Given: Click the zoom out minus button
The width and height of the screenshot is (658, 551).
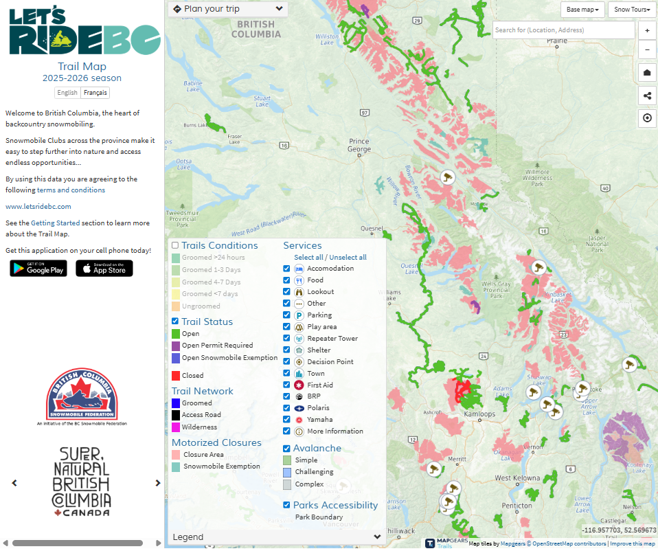Looking at the screenshot, I should click(647, 49).
